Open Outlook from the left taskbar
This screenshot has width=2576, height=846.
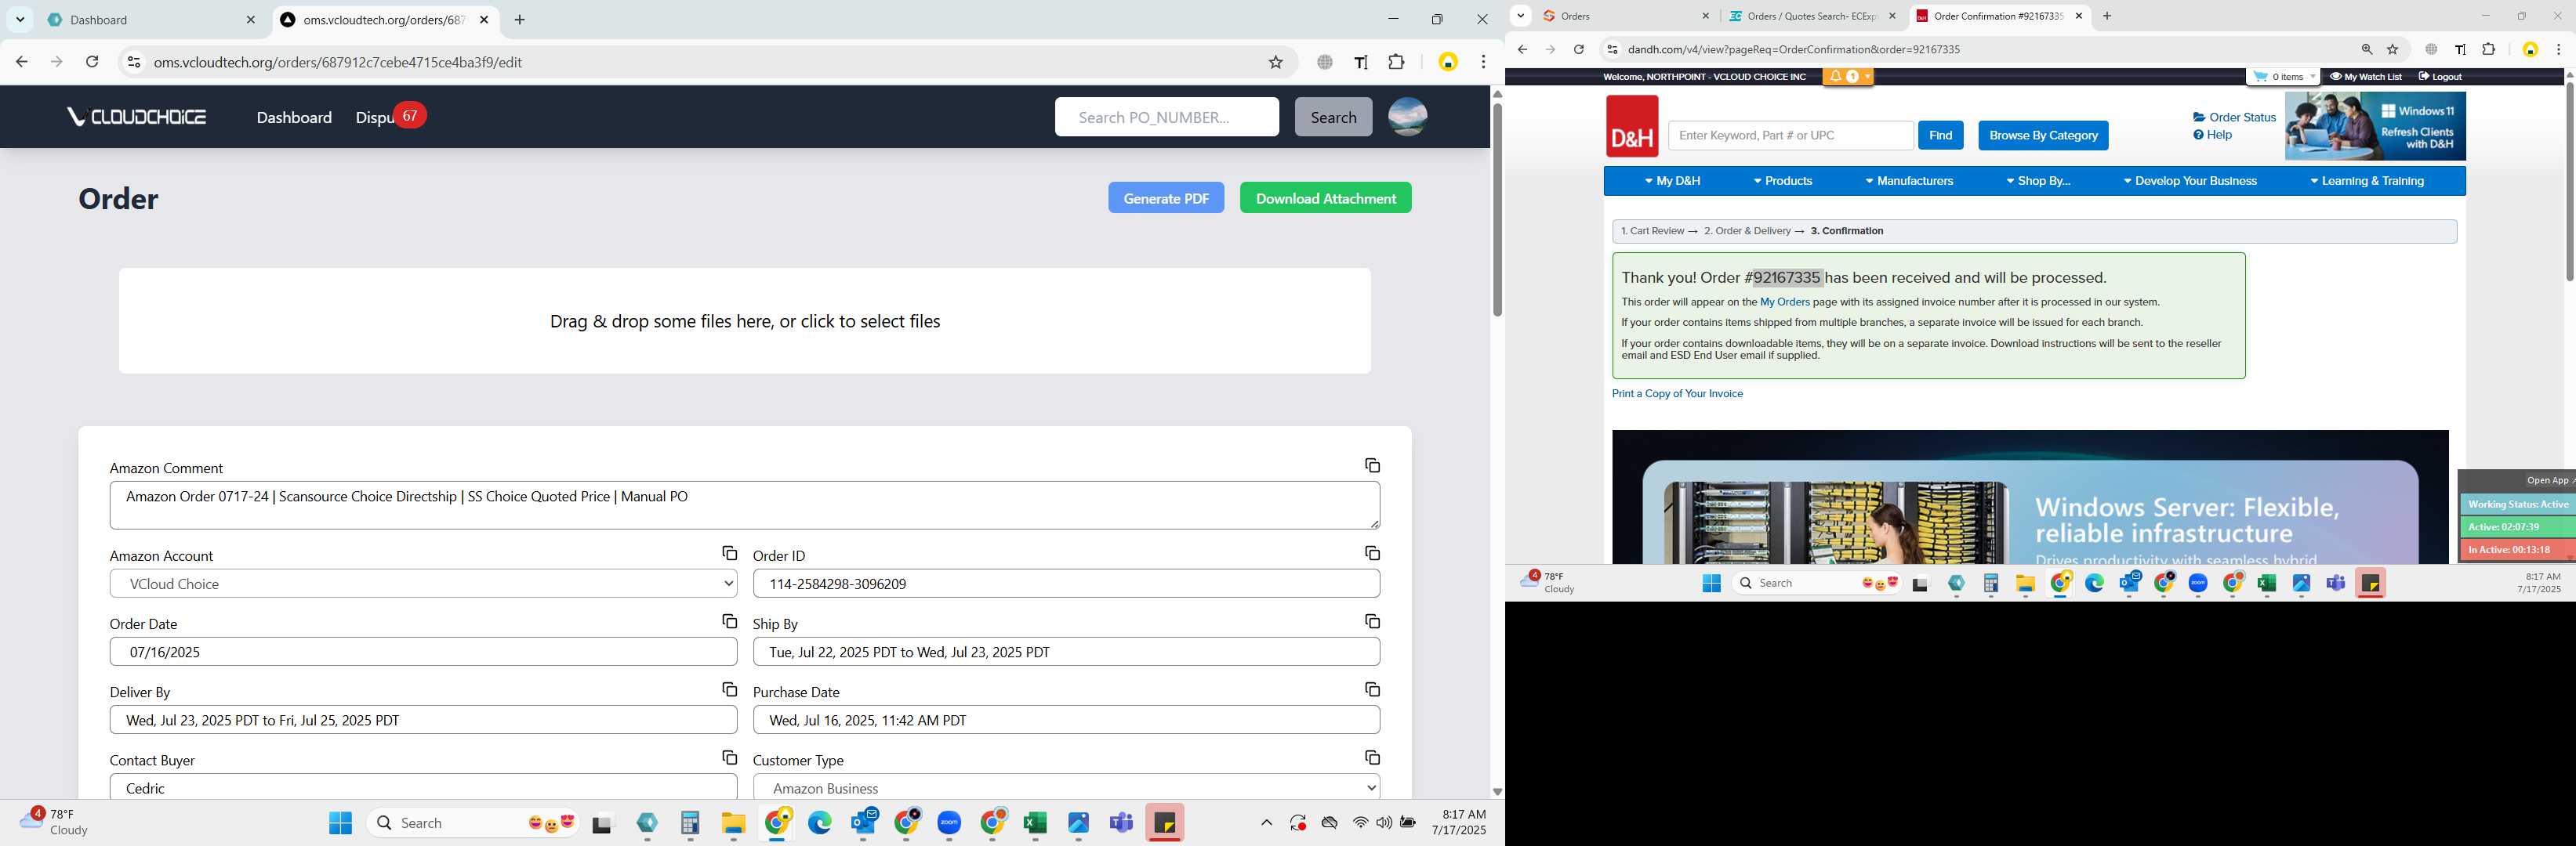tap(864, 823)
